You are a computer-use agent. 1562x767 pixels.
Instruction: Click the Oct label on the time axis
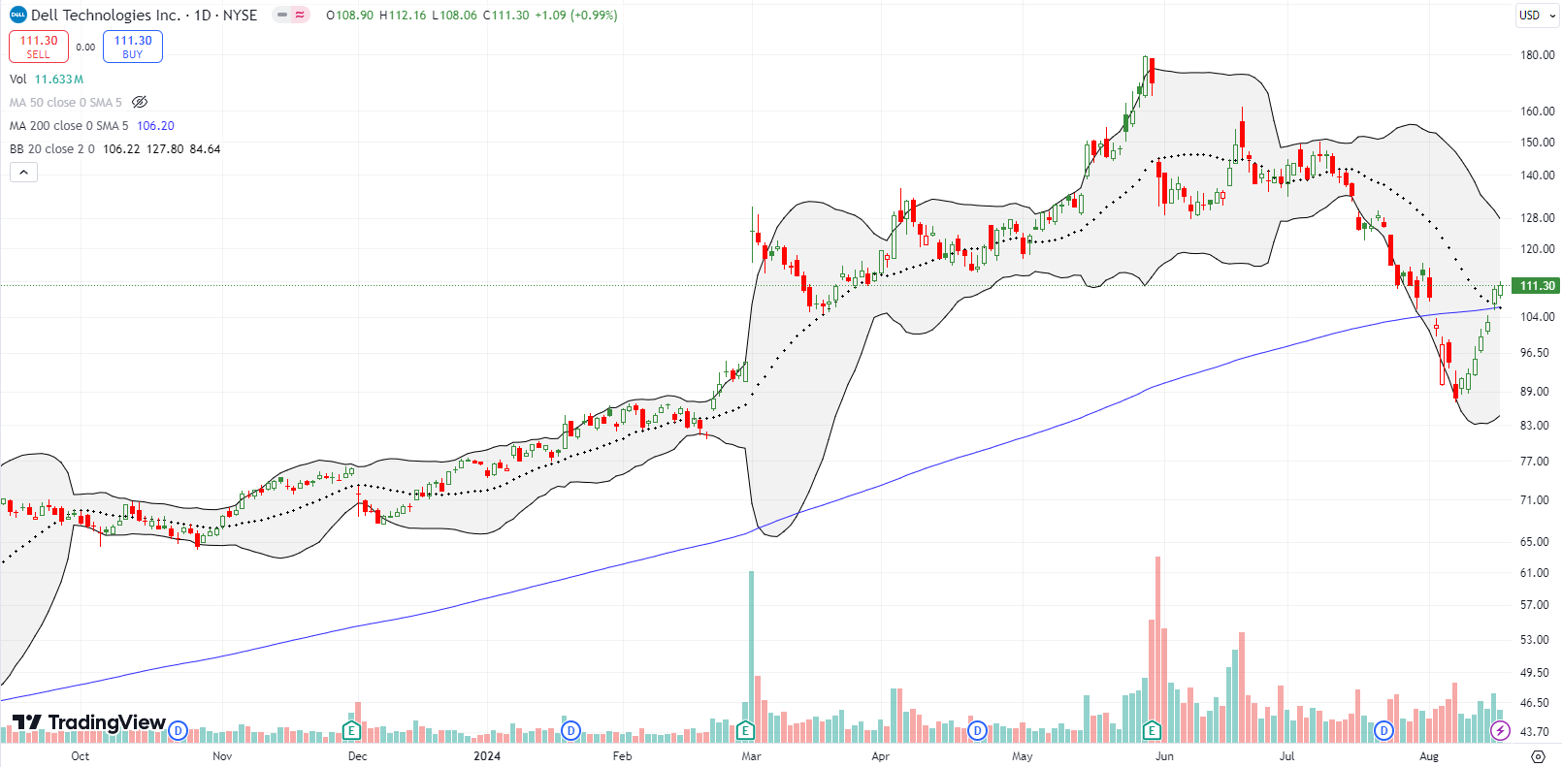pyautogui.click(x=81, y=756)
